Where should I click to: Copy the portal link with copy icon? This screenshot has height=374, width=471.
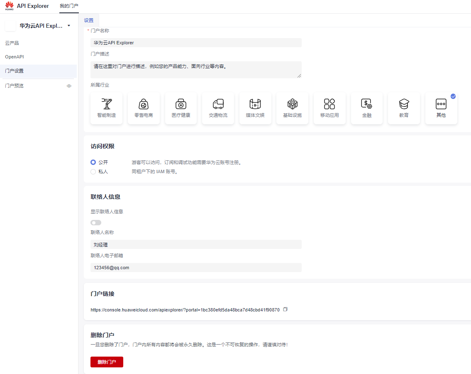pos(286,309)
